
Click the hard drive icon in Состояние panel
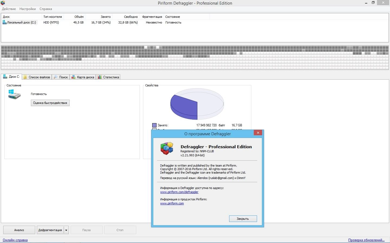[14, 94]
